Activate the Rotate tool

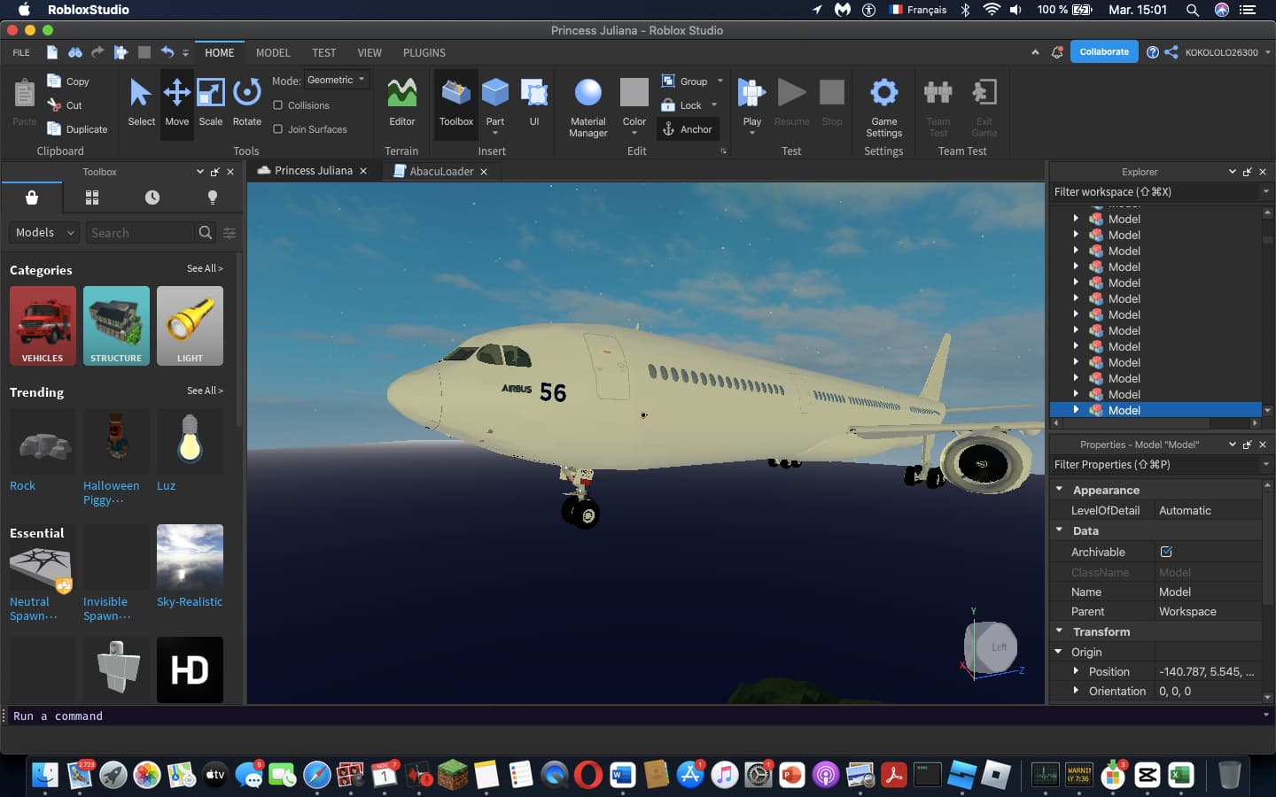click(x=246, y=102)
